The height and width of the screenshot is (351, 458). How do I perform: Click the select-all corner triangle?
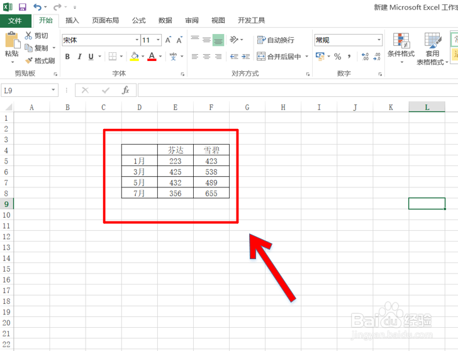coord(9,107)
